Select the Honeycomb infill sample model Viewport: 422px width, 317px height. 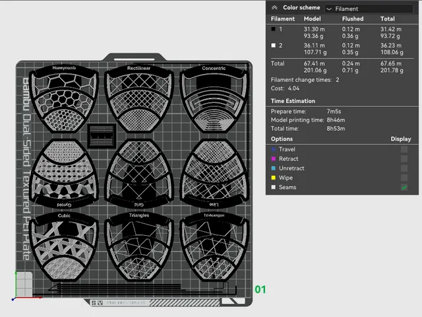point(64,98)
